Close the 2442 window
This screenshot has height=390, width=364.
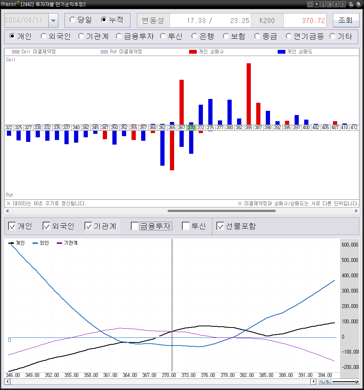(359, 4)
